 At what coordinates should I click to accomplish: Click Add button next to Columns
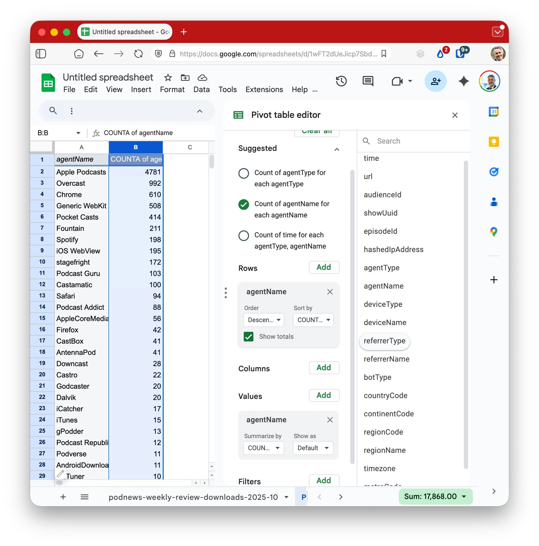click(x=324, y=368)
